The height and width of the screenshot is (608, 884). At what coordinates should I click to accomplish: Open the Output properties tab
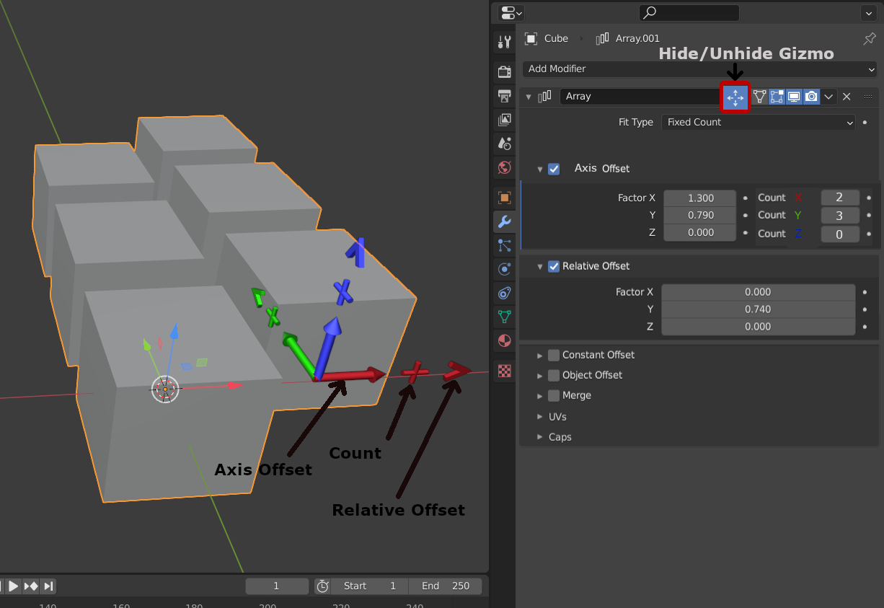(x=505, y=95)
